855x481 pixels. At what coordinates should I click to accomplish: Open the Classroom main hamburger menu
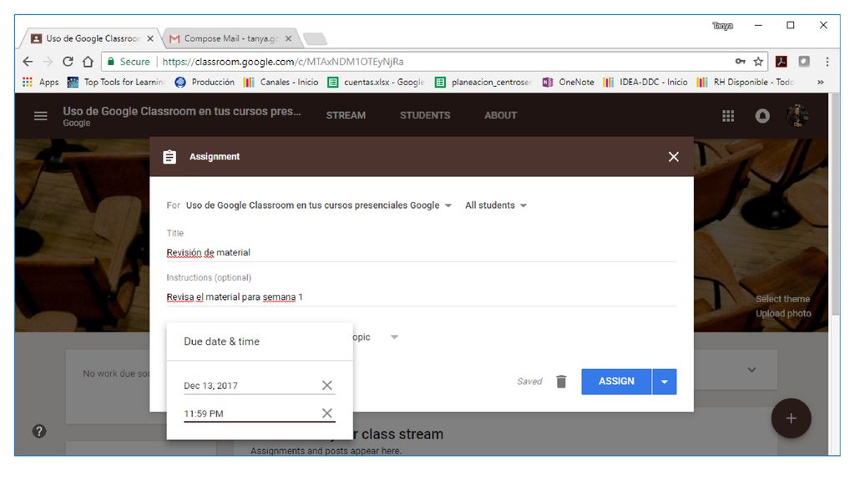40,115
